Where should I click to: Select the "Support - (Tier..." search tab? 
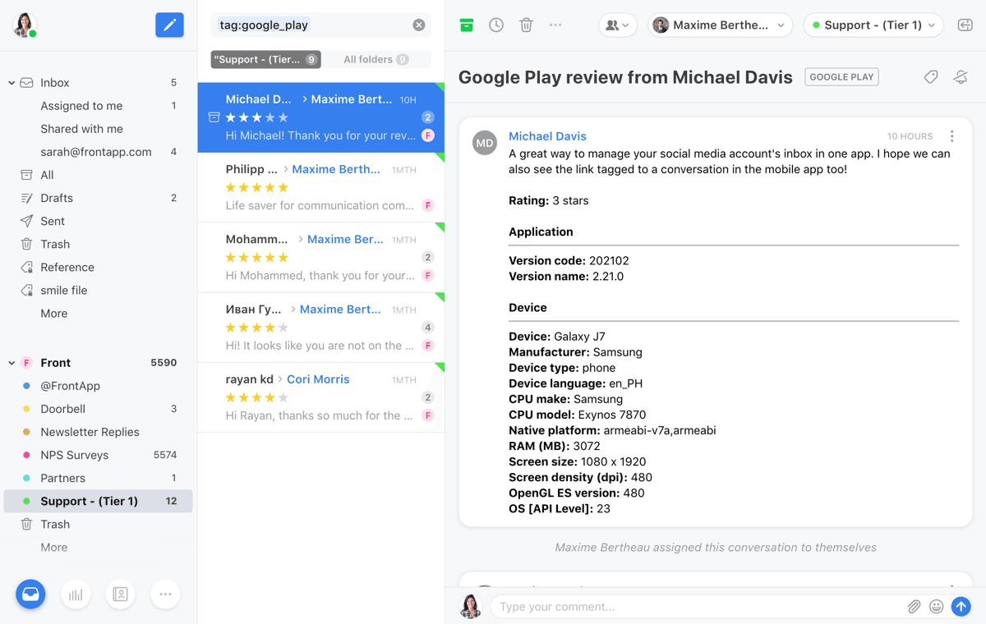tap(265, 59)
